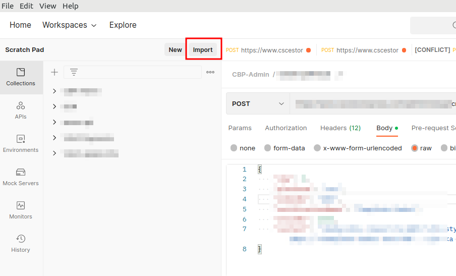Image resolution: width=456 pixels, height=276 pixels.
Task: Select the 'none' body type radio
Action: pos(234,148)
